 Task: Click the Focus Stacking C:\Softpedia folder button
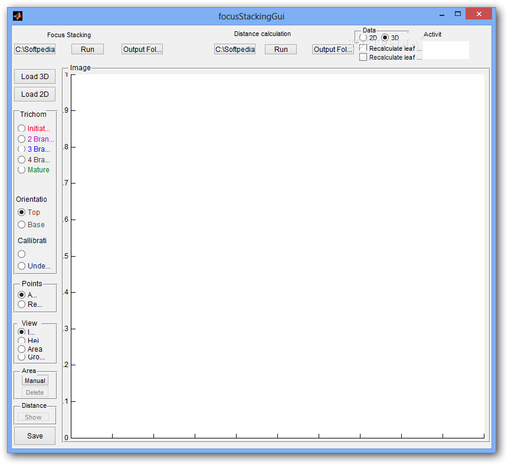click(35, 49)
